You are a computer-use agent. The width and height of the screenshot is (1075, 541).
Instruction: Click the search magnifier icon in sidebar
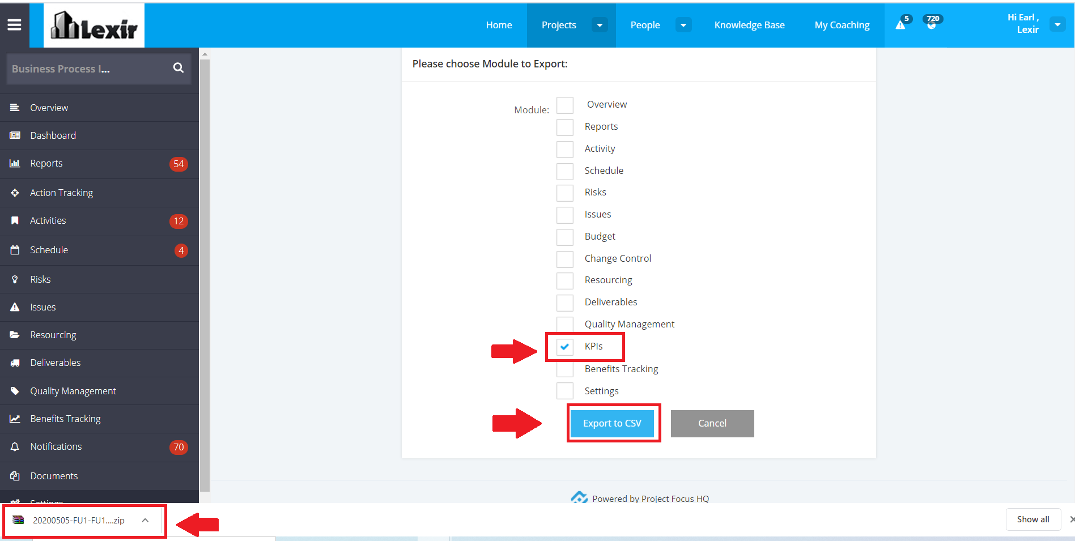pyautogui.click(x=178, y=68)
